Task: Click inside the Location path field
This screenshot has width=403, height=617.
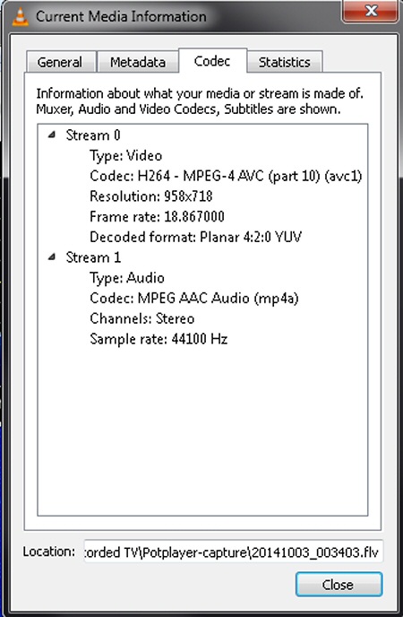Action: pos(234,552)
